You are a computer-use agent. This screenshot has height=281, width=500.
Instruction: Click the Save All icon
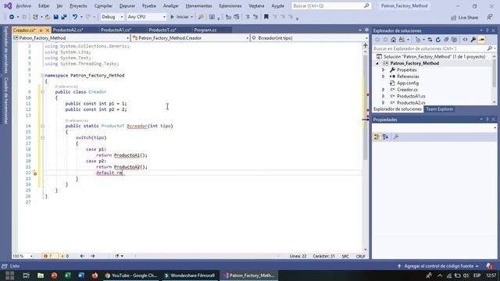tap(64, 17)
